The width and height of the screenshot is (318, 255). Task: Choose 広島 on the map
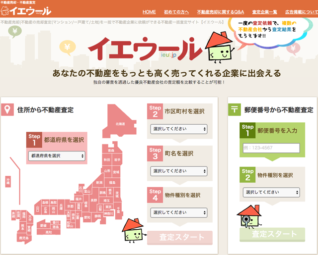click(45, 210)
